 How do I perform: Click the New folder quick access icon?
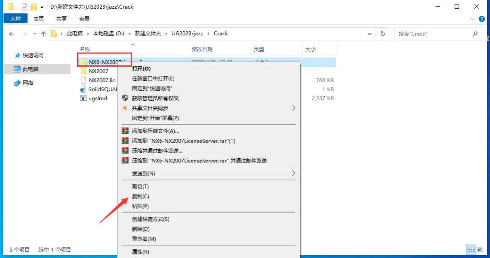[34, 6]
